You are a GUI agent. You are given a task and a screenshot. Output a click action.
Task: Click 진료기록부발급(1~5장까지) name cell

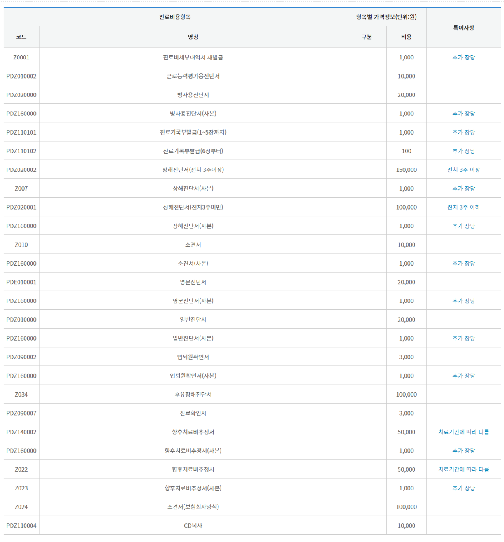(193, 132)
